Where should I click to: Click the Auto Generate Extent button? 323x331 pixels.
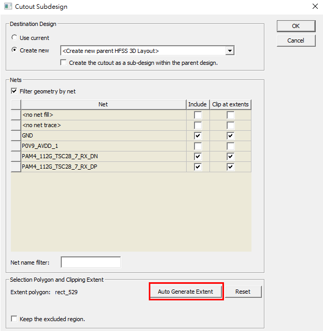pos(186,292)
